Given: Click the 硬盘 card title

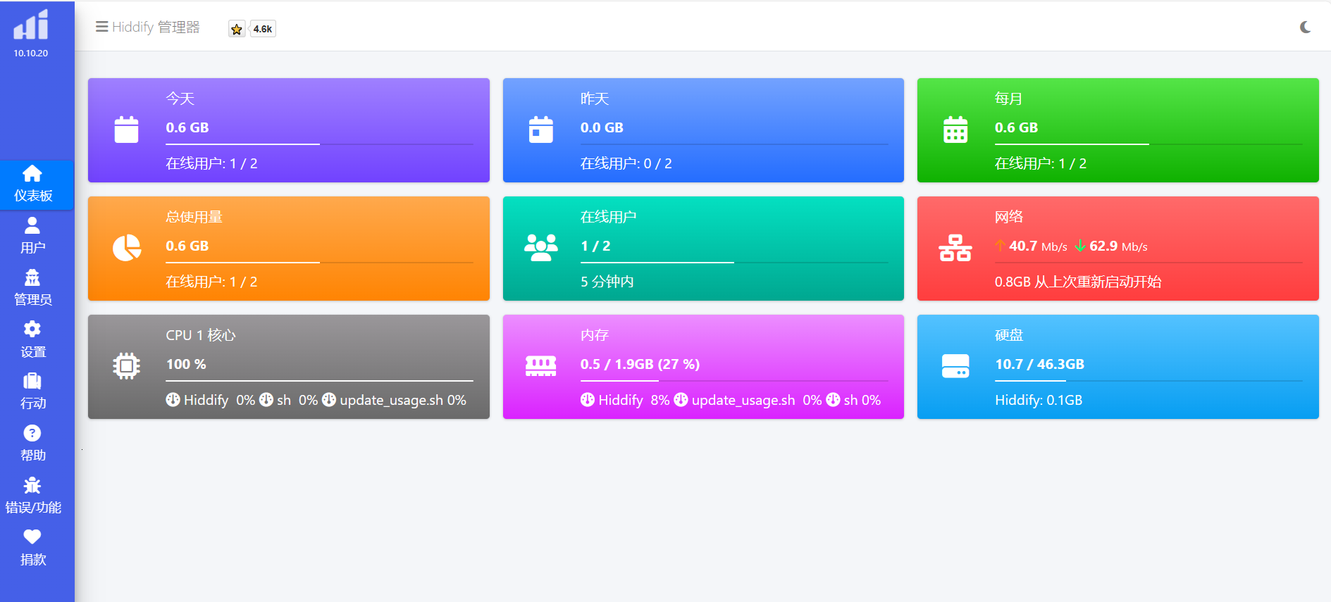Looking at the screenshot, I should [1009, 335].
